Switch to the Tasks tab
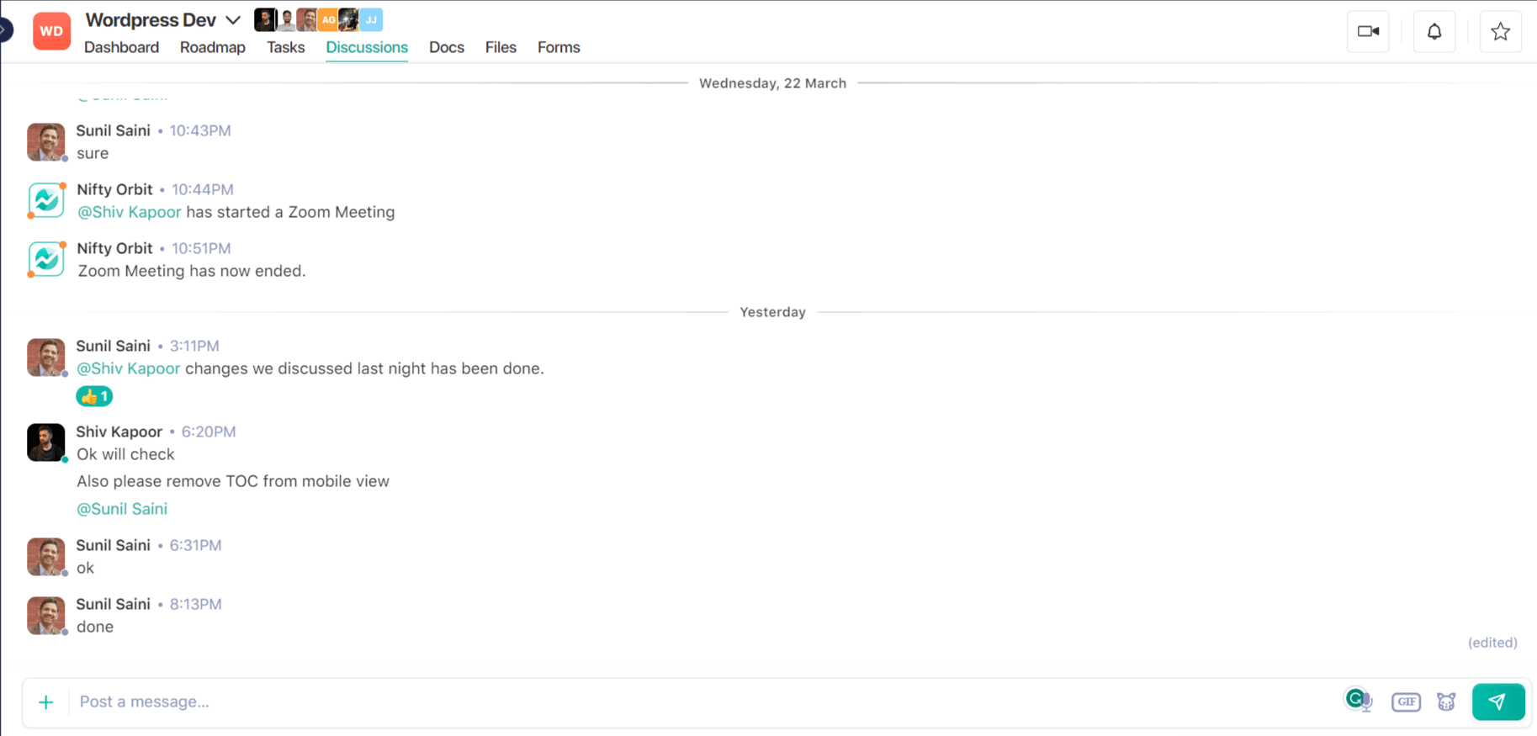The height and width of the screenshot is (736, 1537). click(x=285, y=47)
